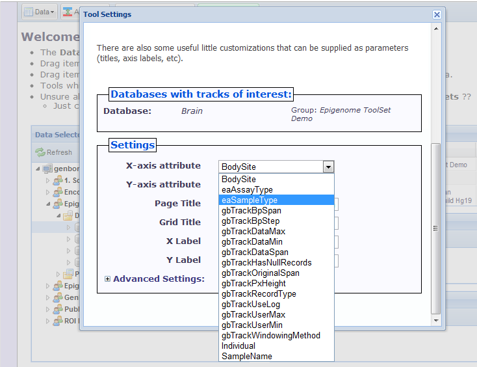Collapse the genboree root tree node
Viewport: 477px width, 367px height.
coord(38,168)
